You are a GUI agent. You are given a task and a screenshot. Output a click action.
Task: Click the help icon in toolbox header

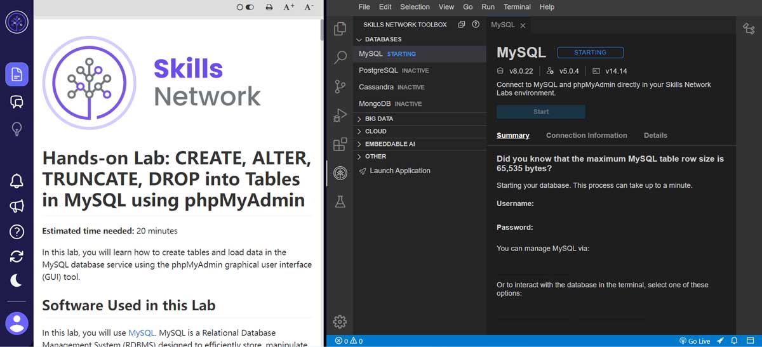click(x=476, y=25)
